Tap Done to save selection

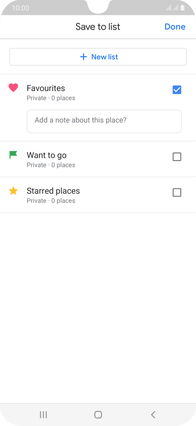175,26
